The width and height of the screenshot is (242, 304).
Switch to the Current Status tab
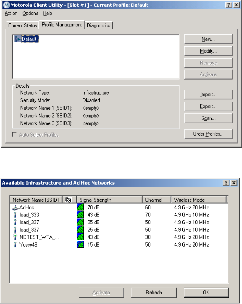pos(22,25)
